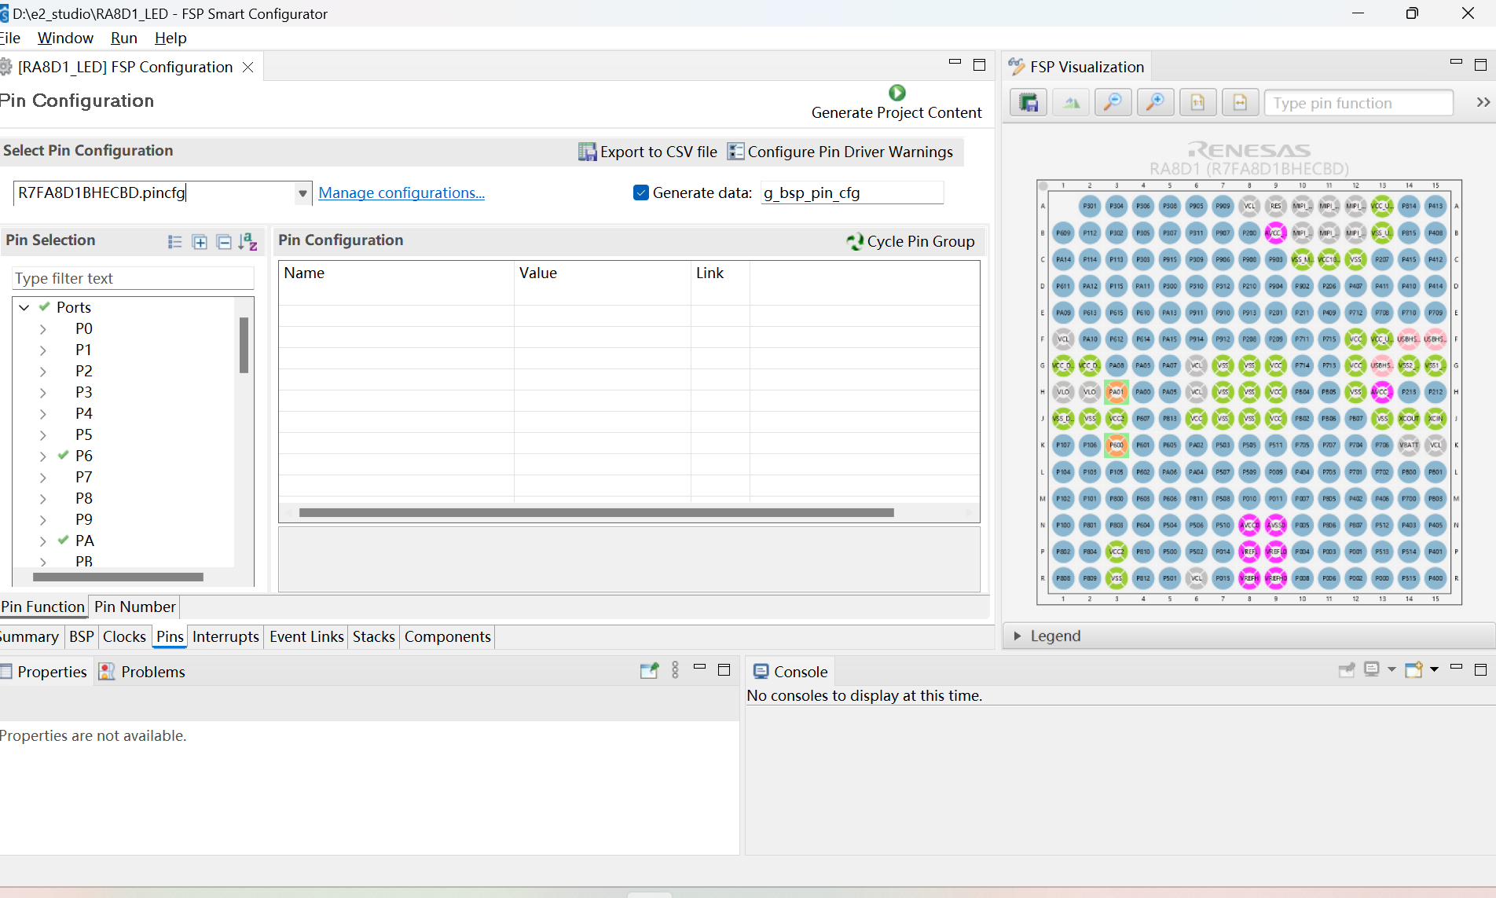Open the Run menu
Screen dimensions: 1496x898
(124, 38)
